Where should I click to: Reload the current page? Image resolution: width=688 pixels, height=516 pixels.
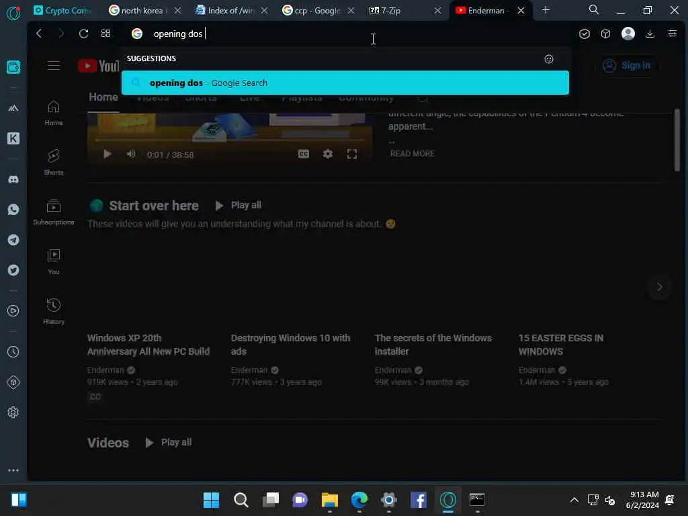click(x=83, y=34)
